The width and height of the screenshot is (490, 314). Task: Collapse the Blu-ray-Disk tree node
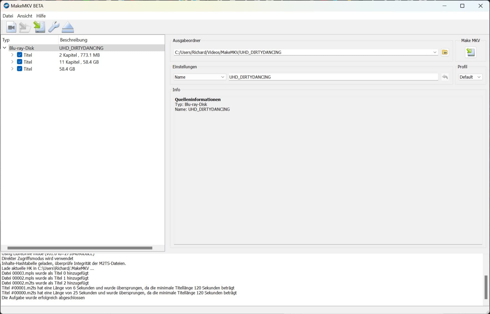click(x=5, y=48)
